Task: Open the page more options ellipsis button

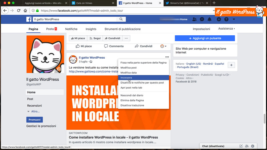Action: pos(126,38)
